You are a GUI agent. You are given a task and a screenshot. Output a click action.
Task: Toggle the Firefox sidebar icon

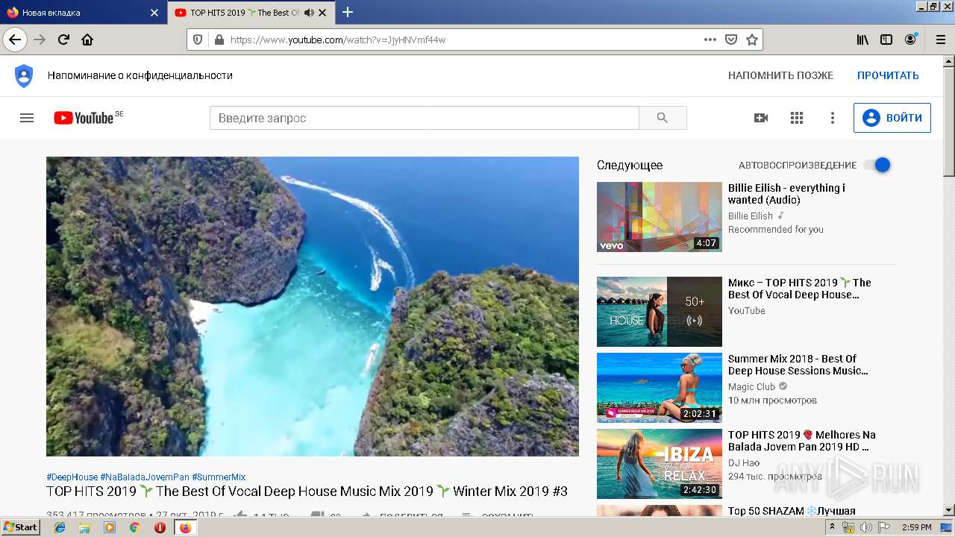tap(886, 40)
